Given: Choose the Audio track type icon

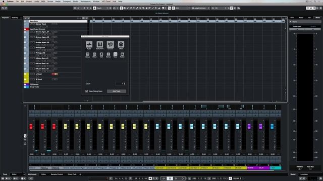Looking at the screenshot, I should pyautogui.click(x=89, y=44).
